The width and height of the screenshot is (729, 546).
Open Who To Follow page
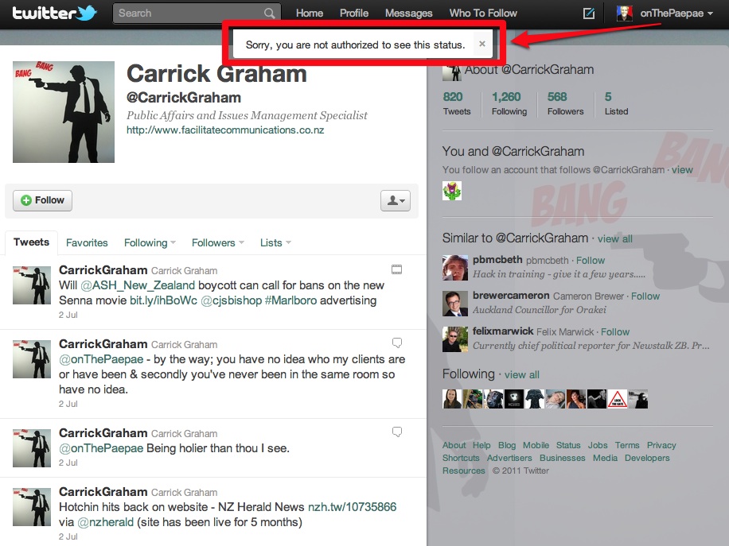pos(483,14)
